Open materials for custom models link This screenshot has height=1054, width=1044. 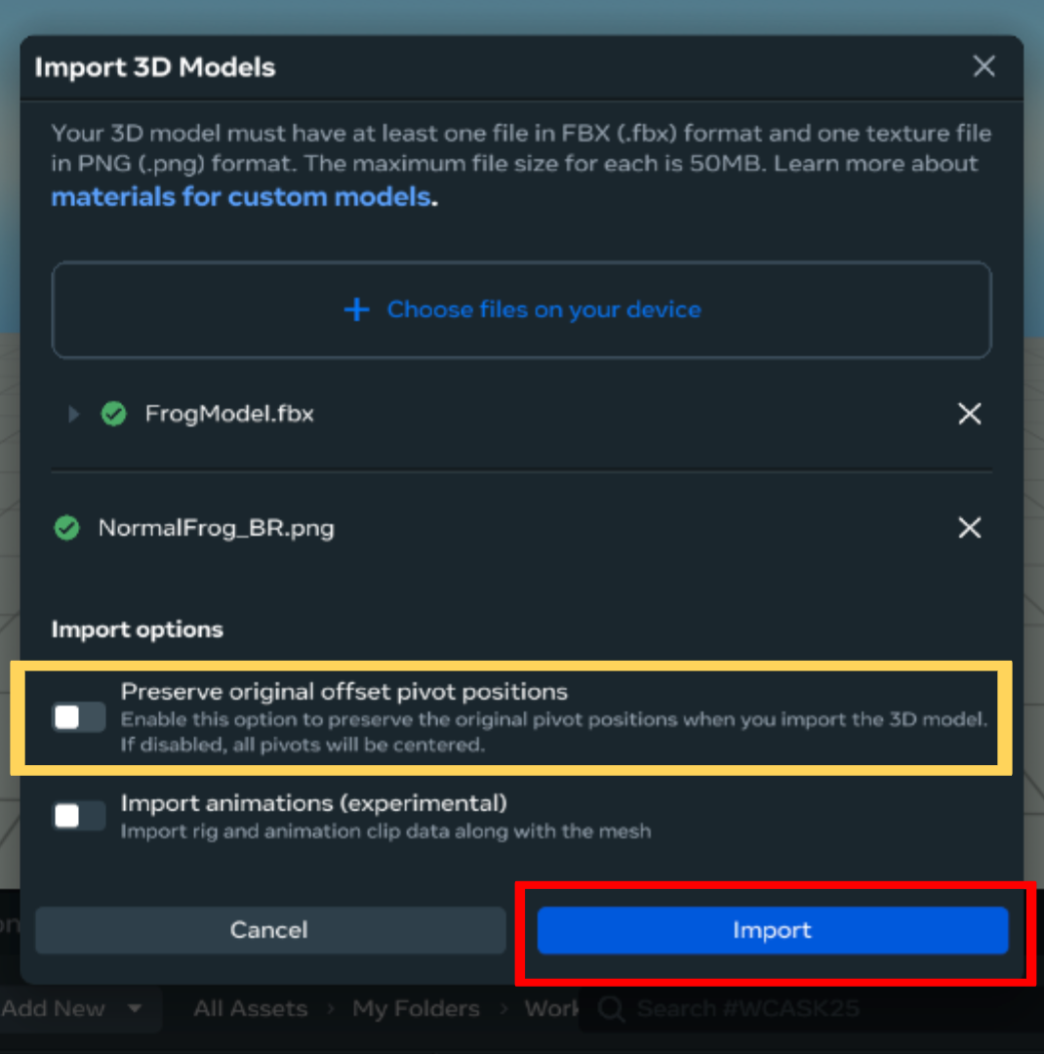[240, 197]
